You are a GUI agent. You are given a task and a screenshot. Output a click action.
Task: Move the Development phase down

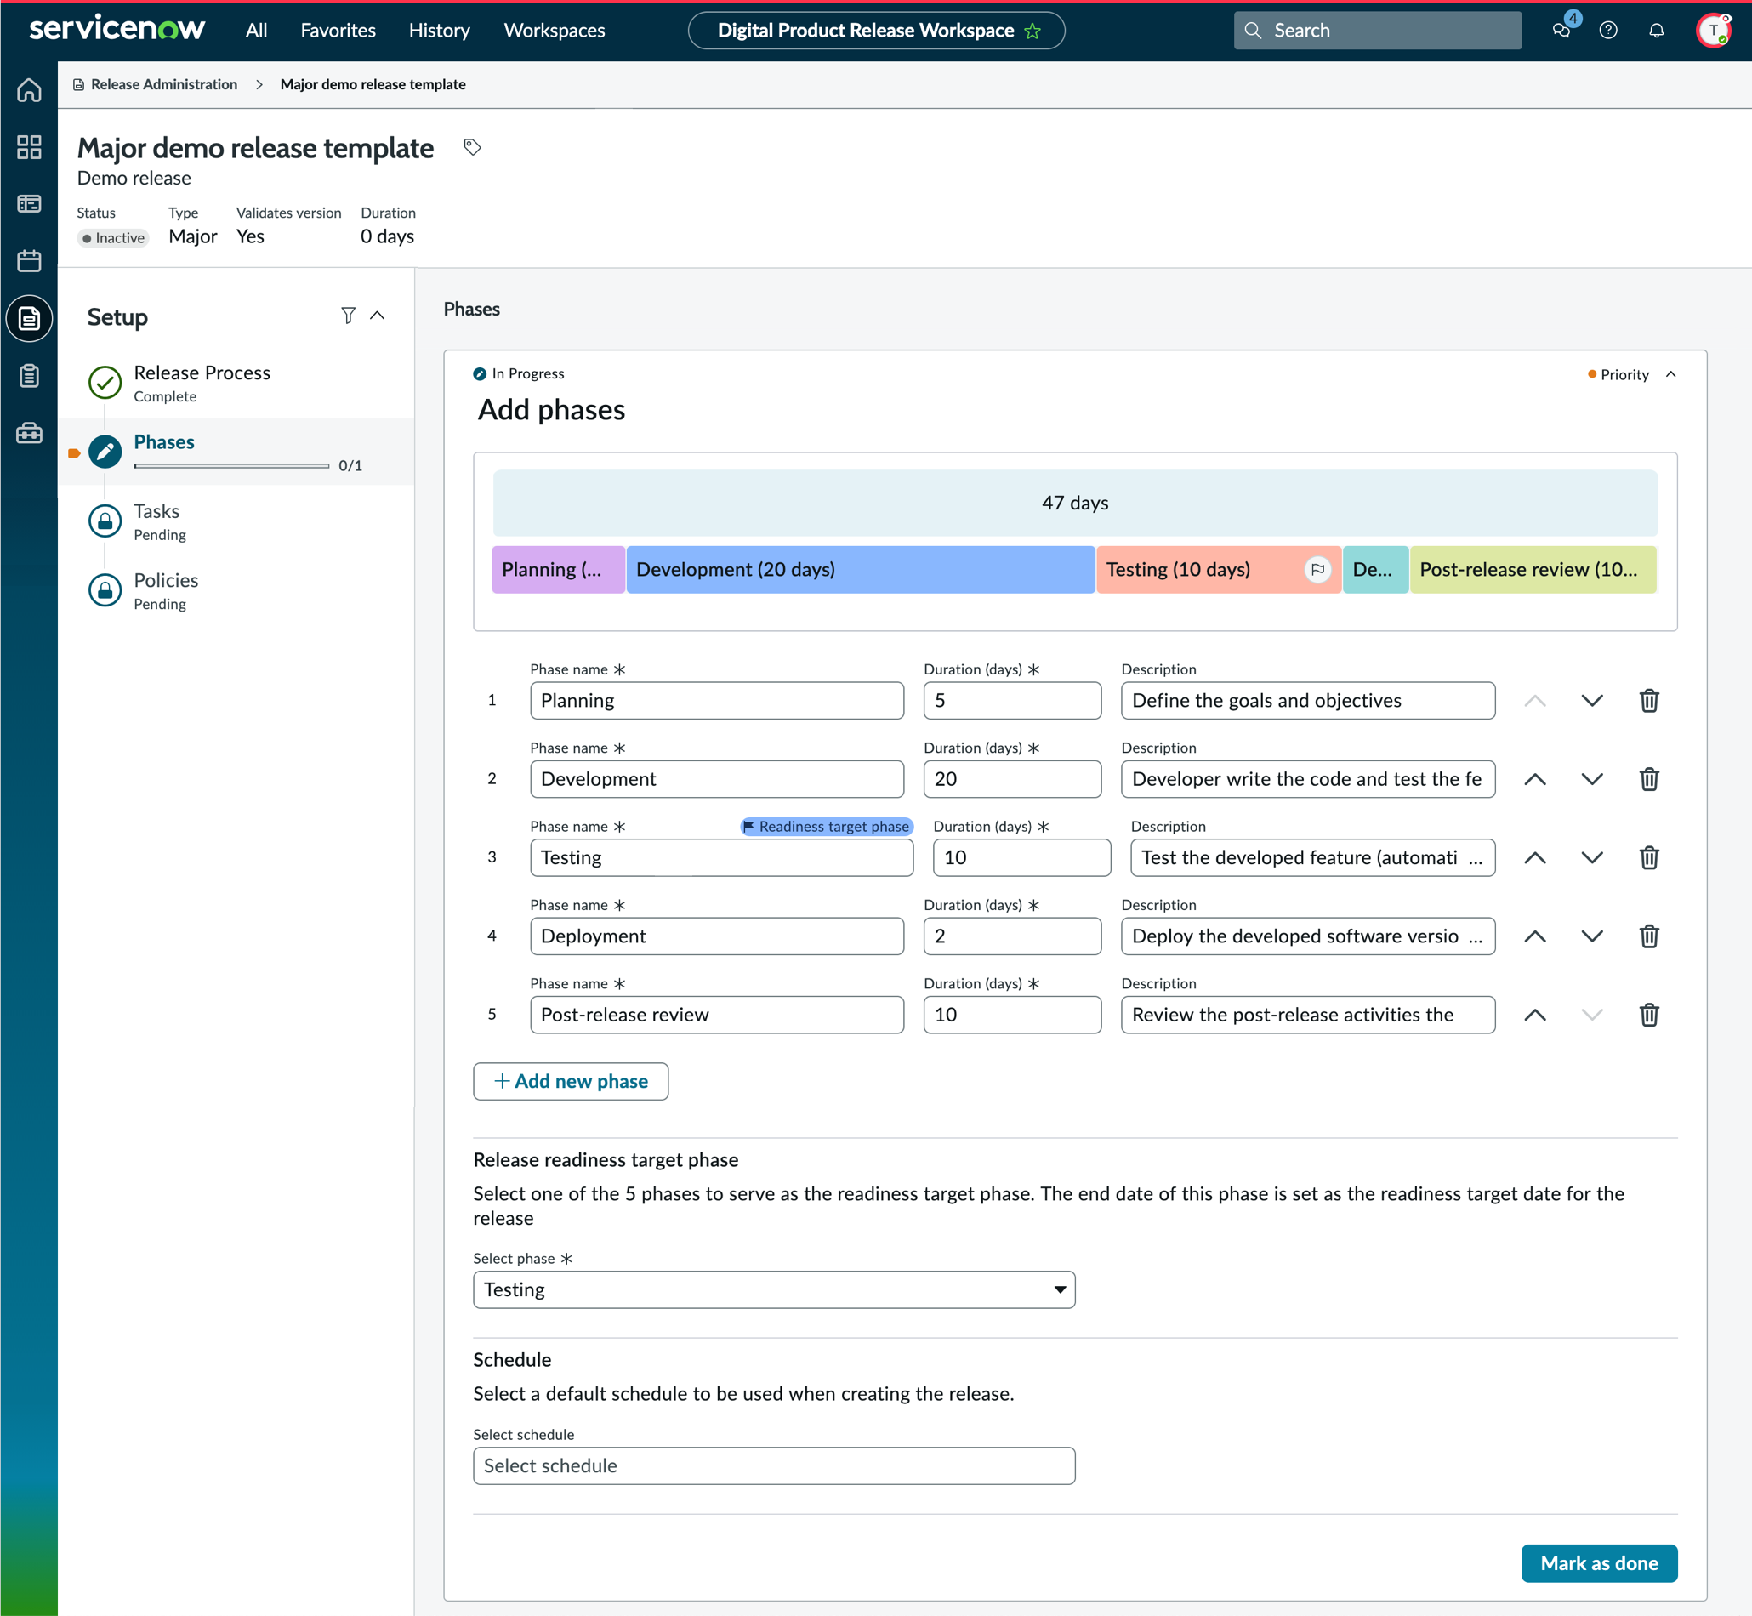pos(1592,779)
